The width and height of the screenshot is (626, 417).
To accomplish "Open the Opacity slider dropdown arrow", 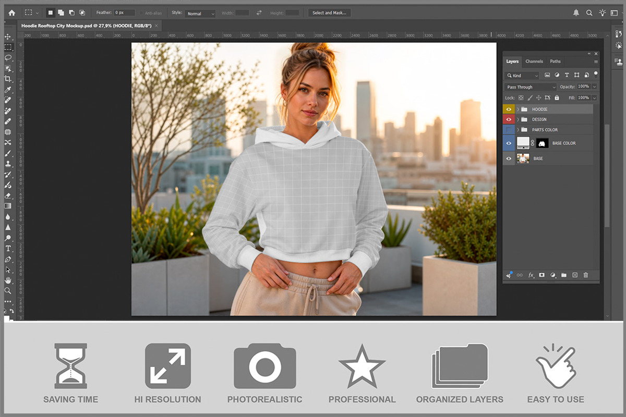I will 594,87.
